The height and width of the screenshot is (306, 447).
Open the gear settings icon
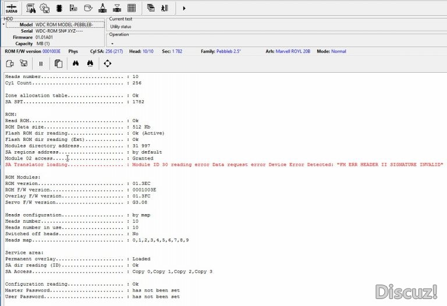44,8
